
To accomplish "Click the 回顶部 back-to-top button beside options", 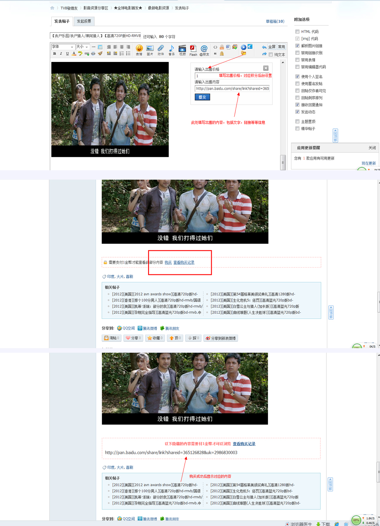I will click(x=335, y=135).
